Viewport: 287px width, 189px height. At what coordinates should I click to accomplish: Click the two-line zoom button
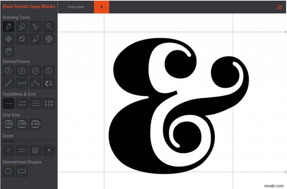pyautogui.click(x=22, y=150)
